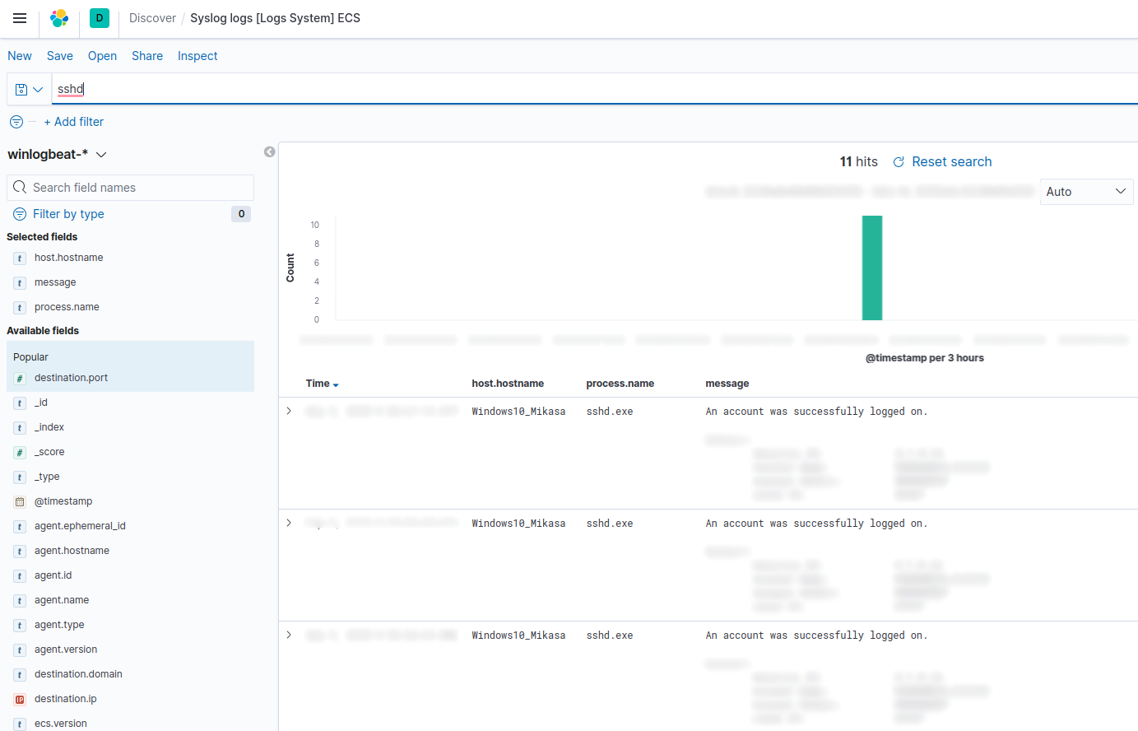1138x731 pixels.
Task: Open the Auto interval dropdown
Action: pos(1086,192)
